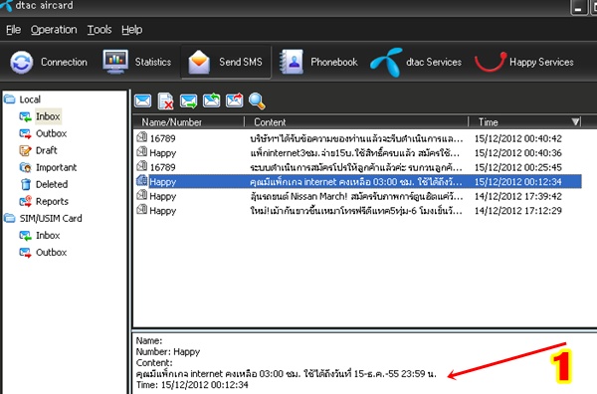Click Time: 15/12/2012 00:12:34 in preview
597x394 pixels.
click(x=192, y=385)
